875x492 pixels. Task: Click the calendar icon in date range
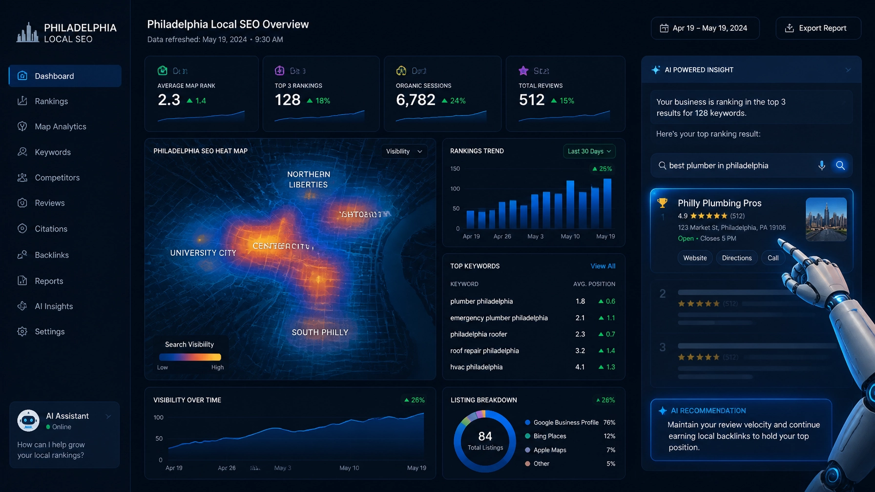coord(664,28)
